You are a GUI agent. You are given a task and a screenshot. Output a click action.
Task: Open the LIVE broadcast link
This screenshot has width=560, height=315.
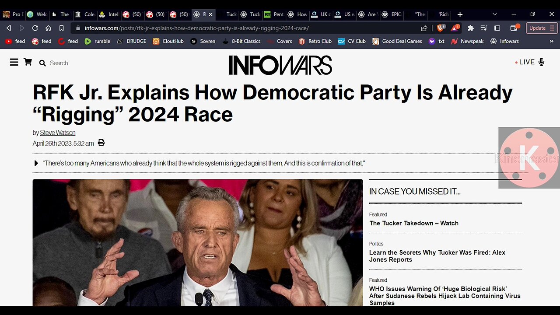(527, 62)
